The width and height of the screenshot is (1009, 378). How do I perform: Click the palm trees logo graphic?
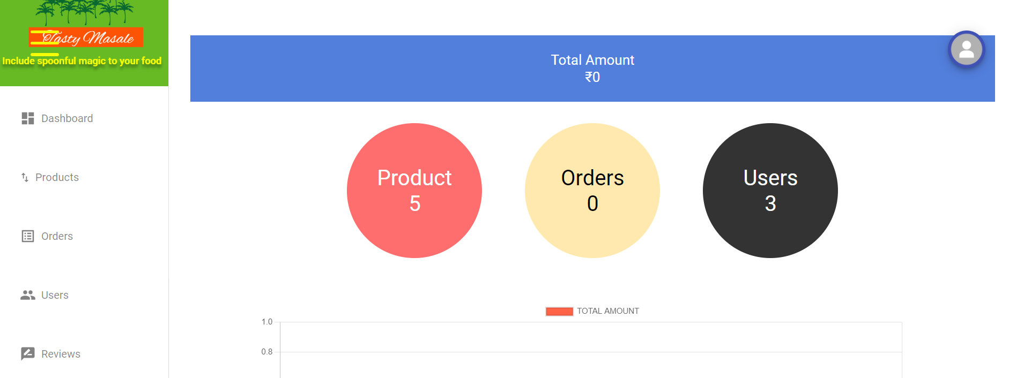(x=84, y=12)
